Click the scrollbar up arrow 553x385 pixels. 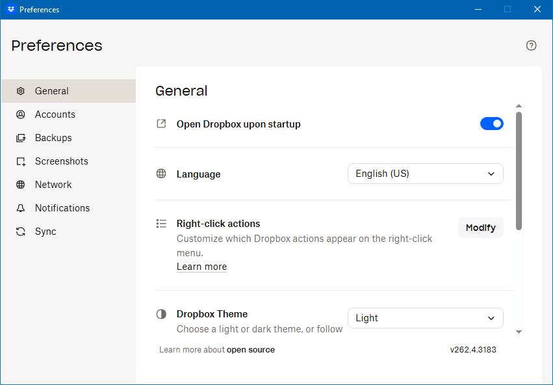pos(519,106)
